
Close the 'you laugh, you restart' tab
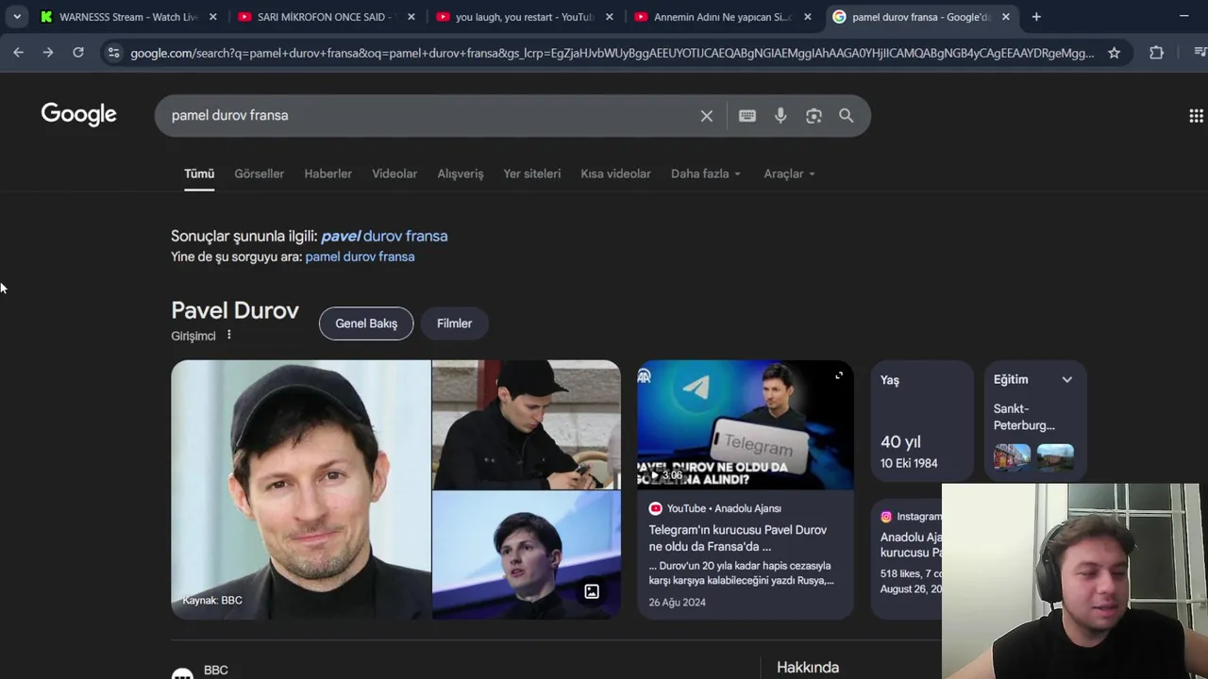point(610,17)
